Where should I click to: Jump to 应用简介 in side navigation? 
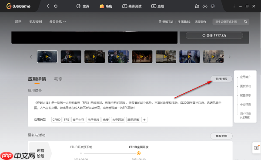[245, 77]
